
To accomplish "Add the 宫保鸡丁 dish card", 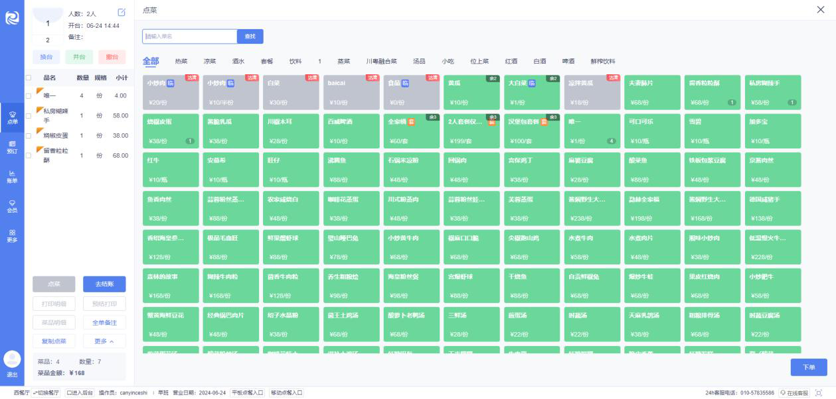I will (532, 169).
